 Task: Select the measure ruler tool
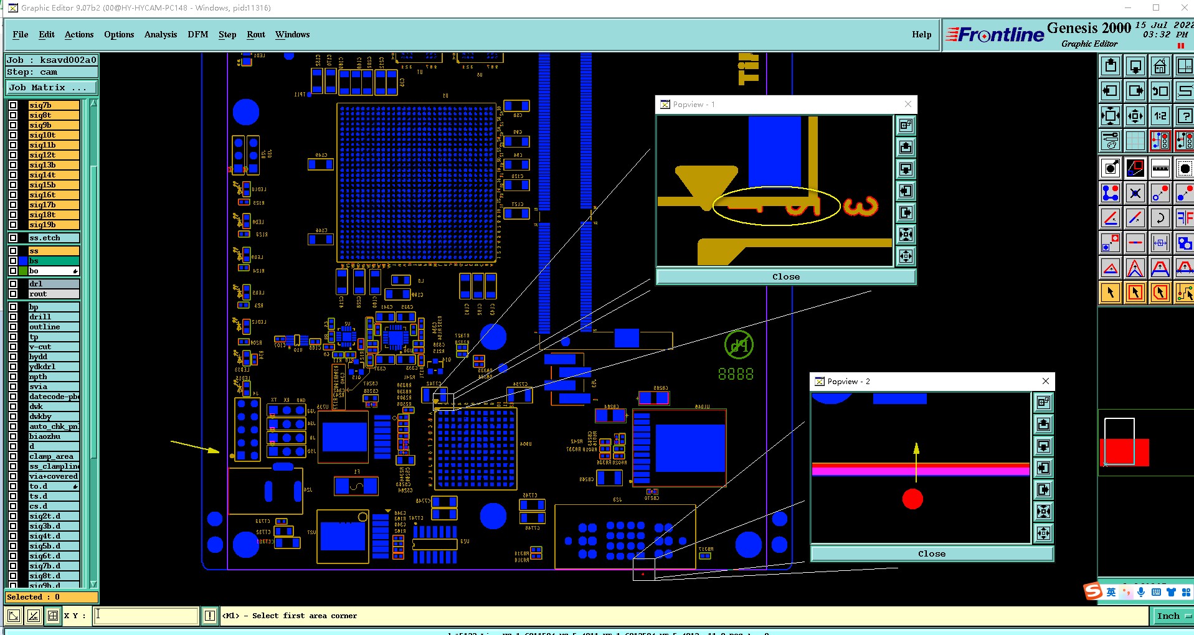(1160, 168)
